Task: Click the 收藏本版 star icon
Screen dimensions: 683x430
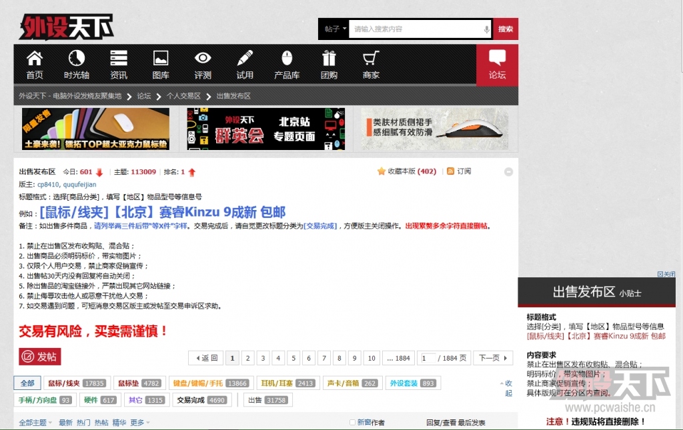Action: tap(381, 171)
